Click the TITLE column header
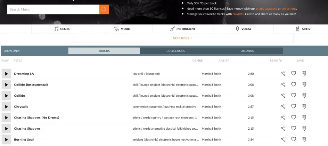Screen dimensions: 328x146 [18, 61]
